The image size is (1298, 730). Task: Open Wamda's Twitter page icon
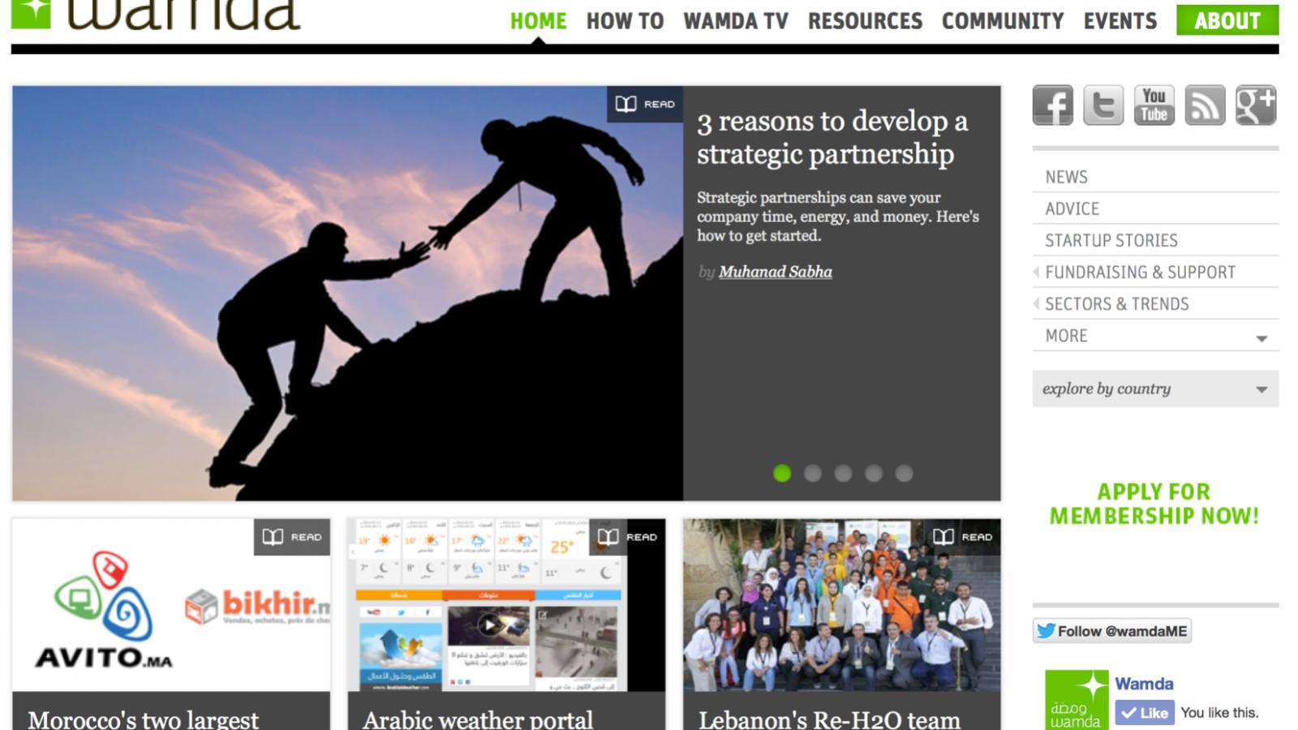pos(1103,105)
